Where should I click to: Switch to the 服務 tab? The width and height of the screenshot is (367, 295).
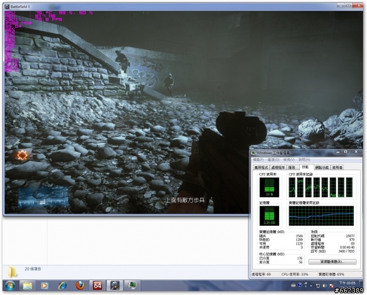coord(292,167)
